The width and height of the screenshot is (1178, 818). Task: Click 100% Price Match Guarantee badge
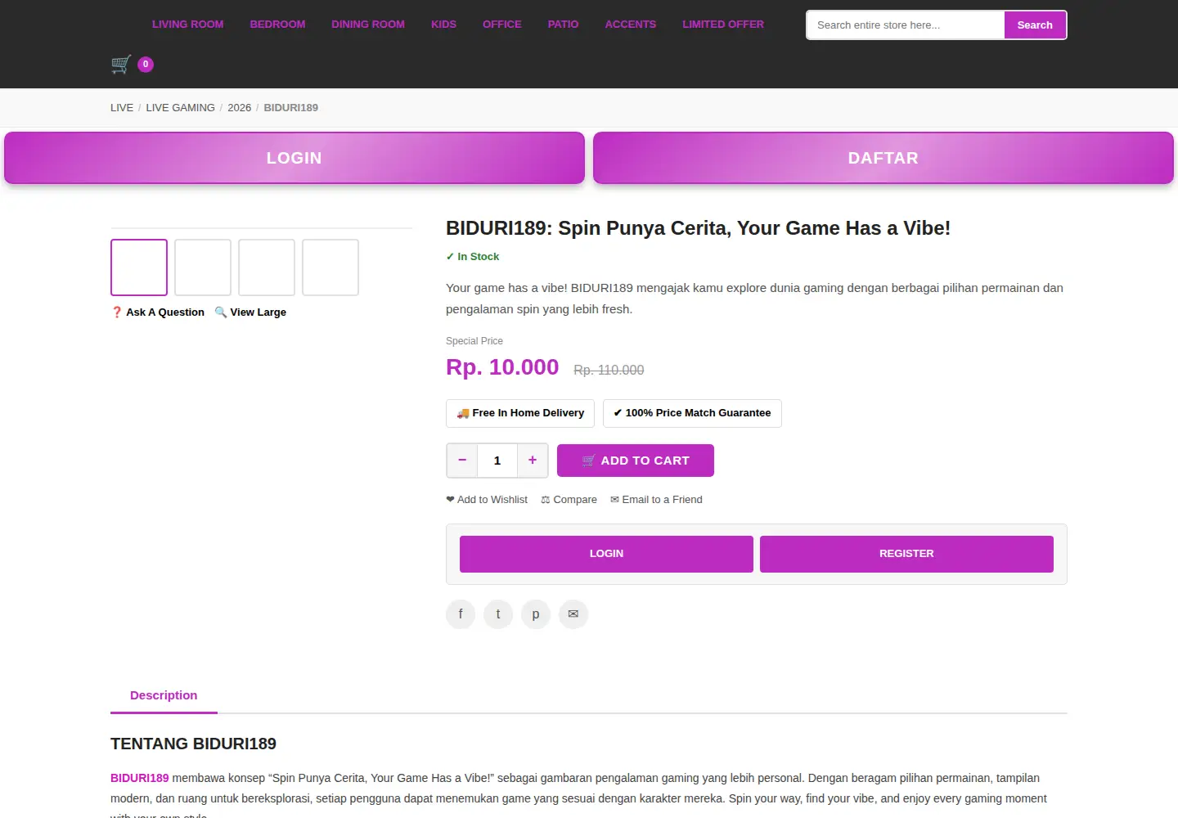pos(692,413)
